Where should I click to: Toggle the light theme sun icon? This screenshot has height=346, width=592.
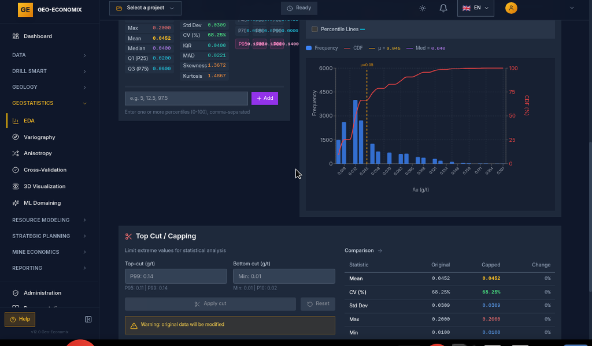[423, 8]
